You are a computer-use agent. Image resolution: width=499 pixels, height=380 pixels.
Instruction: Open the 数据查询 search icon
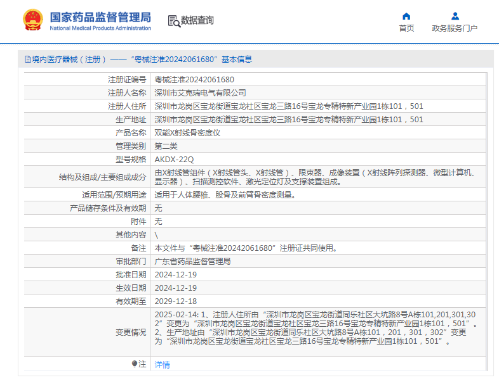coord(174,21)
